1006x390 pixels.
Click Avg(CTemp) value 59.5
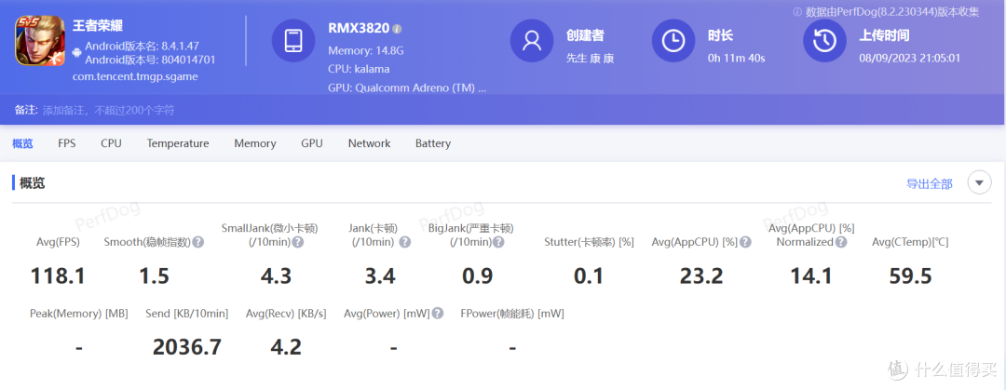click(910, 276)
